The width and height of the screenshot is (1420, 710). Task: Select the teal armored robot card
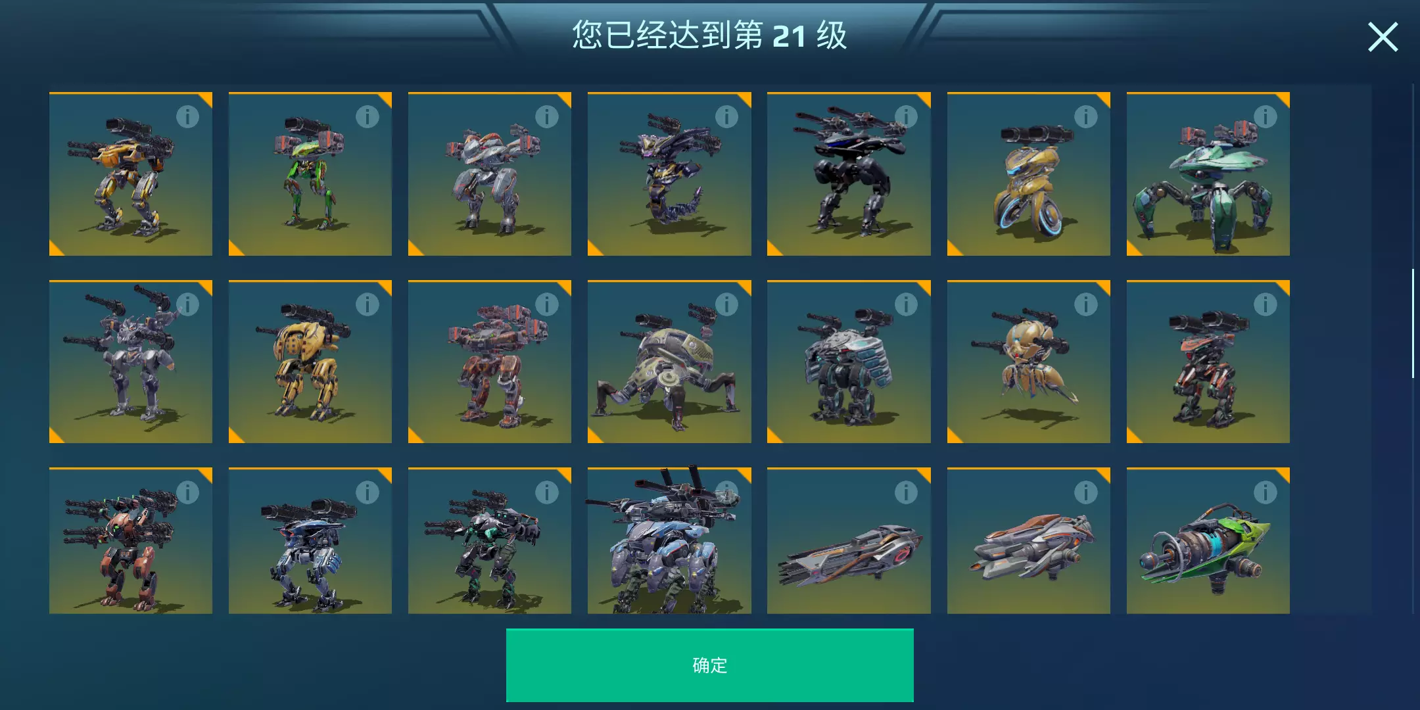[849, 362]
